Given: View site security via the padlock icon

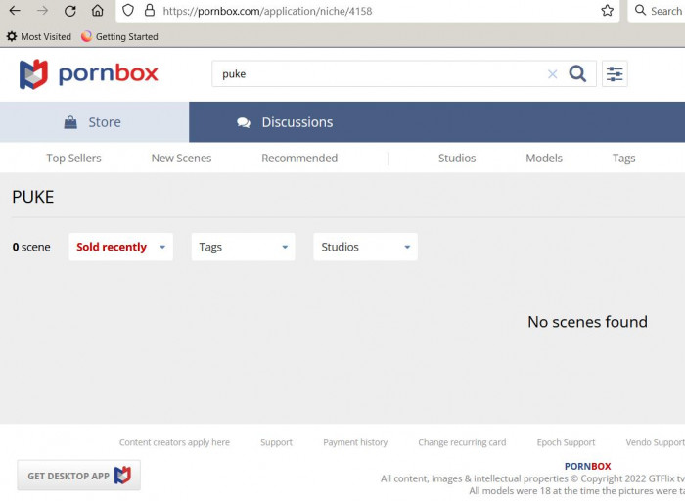Looking at the screenshot, I should click(x=149, y=11).
